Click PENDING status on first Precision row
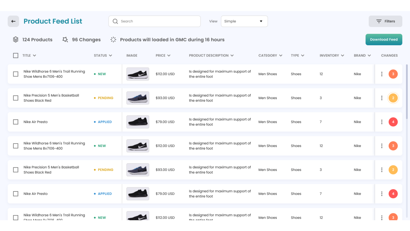 pyautogui.click(x=104, y=98)
